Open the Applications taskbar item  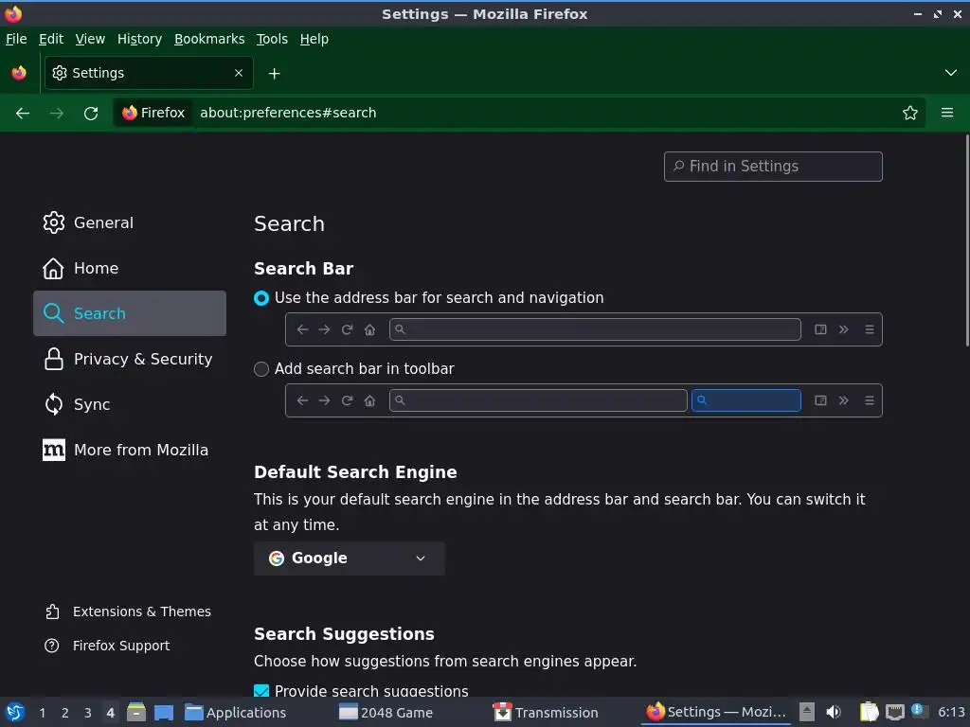click(236, 713)
